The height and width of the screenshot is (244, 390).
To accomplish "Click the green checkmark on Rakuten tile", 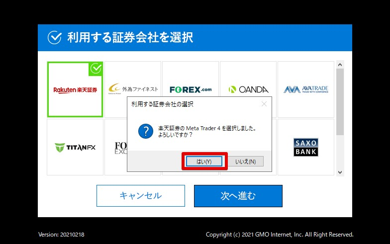I will [x=96, y=69].
